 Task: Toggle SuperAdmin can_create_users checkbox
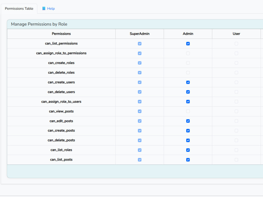point(140,82)
